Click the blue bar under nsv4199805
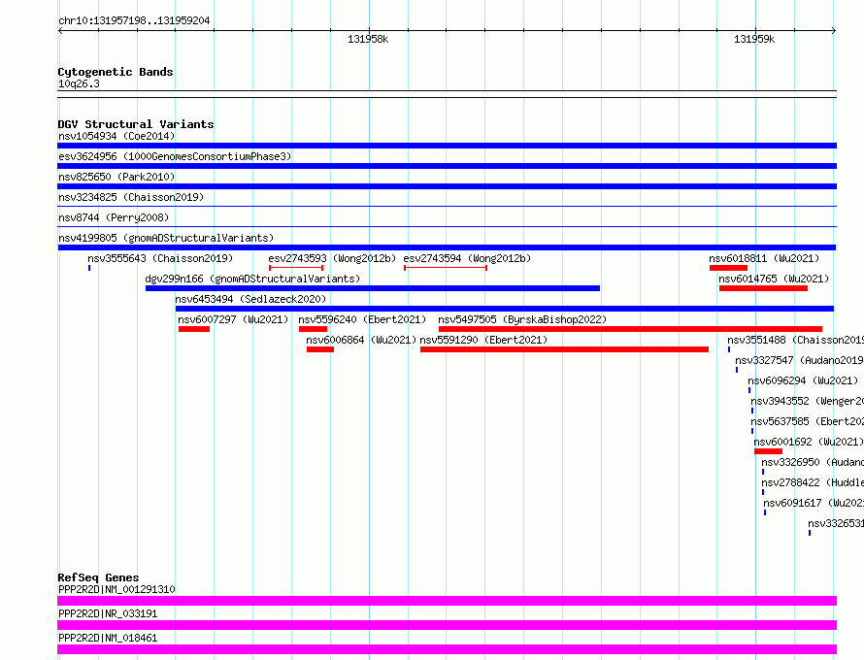Screen dimensions: 864x660 click(447, 247)
